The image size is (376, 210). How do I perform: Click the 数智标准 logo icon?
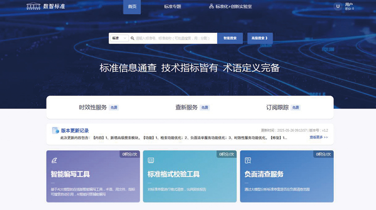click(x=33, y=7)
